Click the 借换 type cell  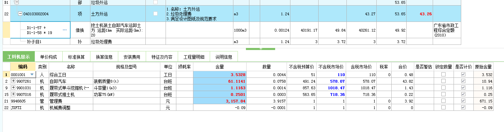click(80, 30)
